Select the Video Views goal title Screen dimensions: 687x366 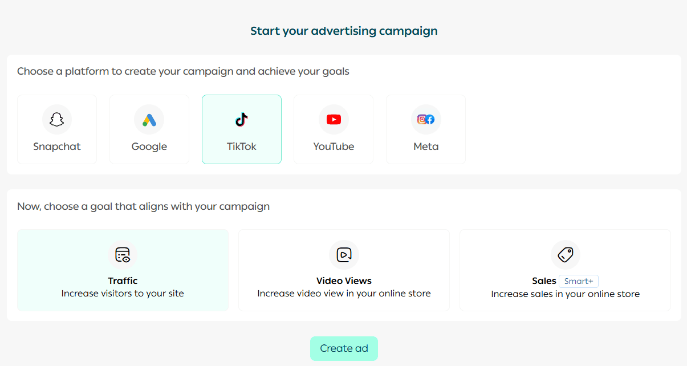(344, 280)
